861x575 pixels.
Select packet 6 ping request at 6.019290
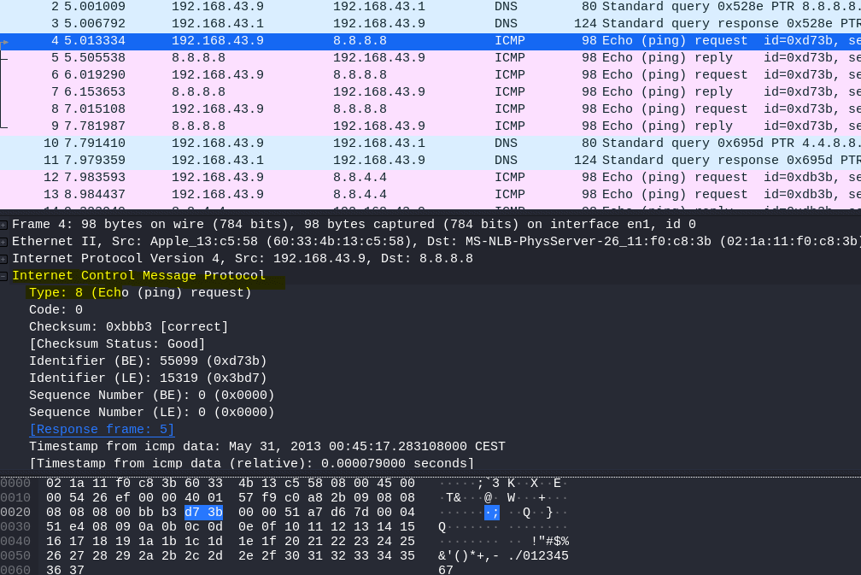(430, 74)
